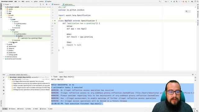
Task: Rerun using Run panel green arrow
Action: coord(3,77)
